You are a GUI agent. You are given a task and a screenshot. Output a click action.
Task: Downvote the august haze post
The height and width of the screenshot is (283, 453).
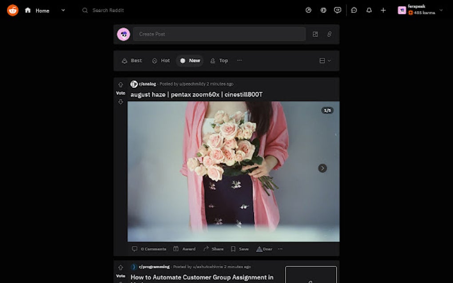click(120, 102)
